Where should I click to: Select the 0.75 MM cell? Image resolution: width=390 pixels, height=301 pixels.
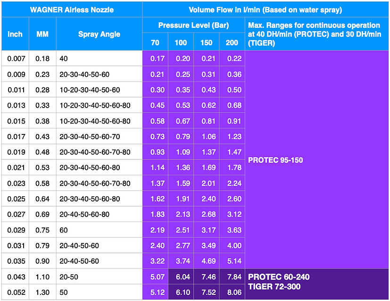click(x=42, y=230)
